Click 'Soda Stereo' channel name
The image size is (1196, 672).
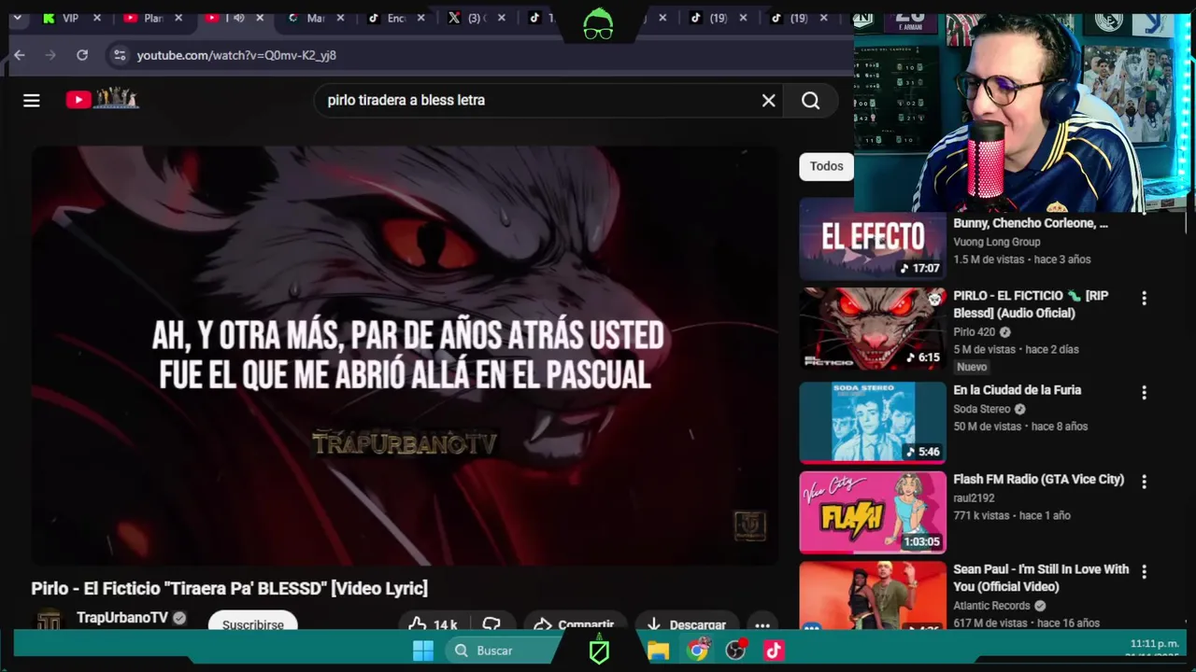982,409
